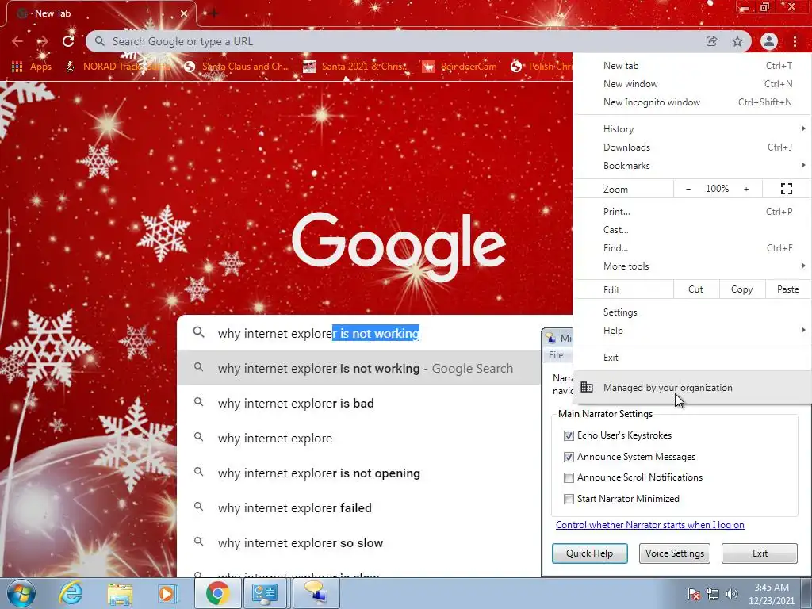Click the network tray icon

pos(713,594)
